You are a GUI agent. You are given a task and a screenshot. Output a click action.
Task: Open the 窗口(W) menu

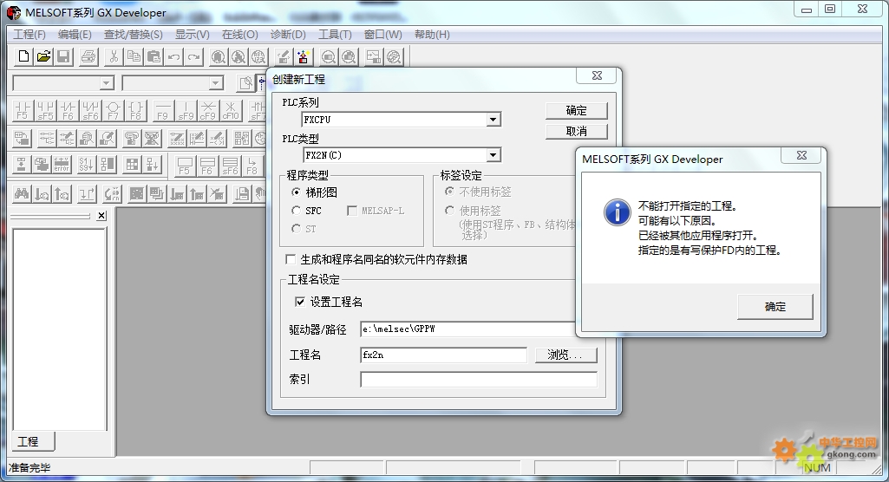coord(382,35)
